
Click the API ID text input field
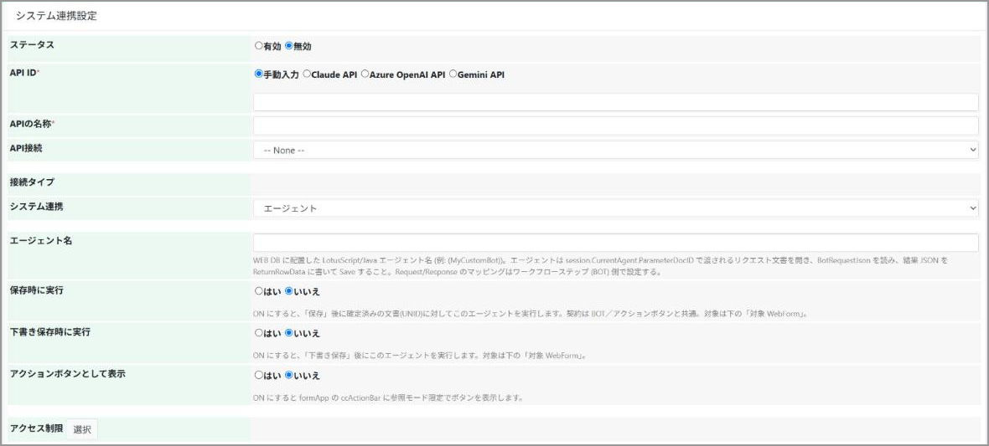pos(615,102)
